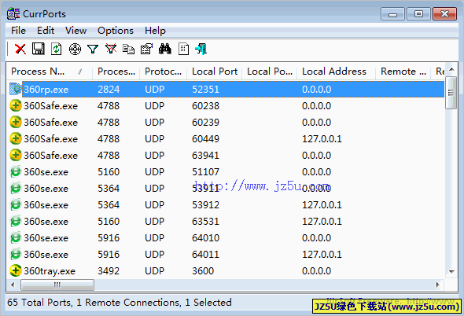The width and height of the screenshot is (464, 316).
Task: Click the Properties toolbar icon
Action: (147, 49)
